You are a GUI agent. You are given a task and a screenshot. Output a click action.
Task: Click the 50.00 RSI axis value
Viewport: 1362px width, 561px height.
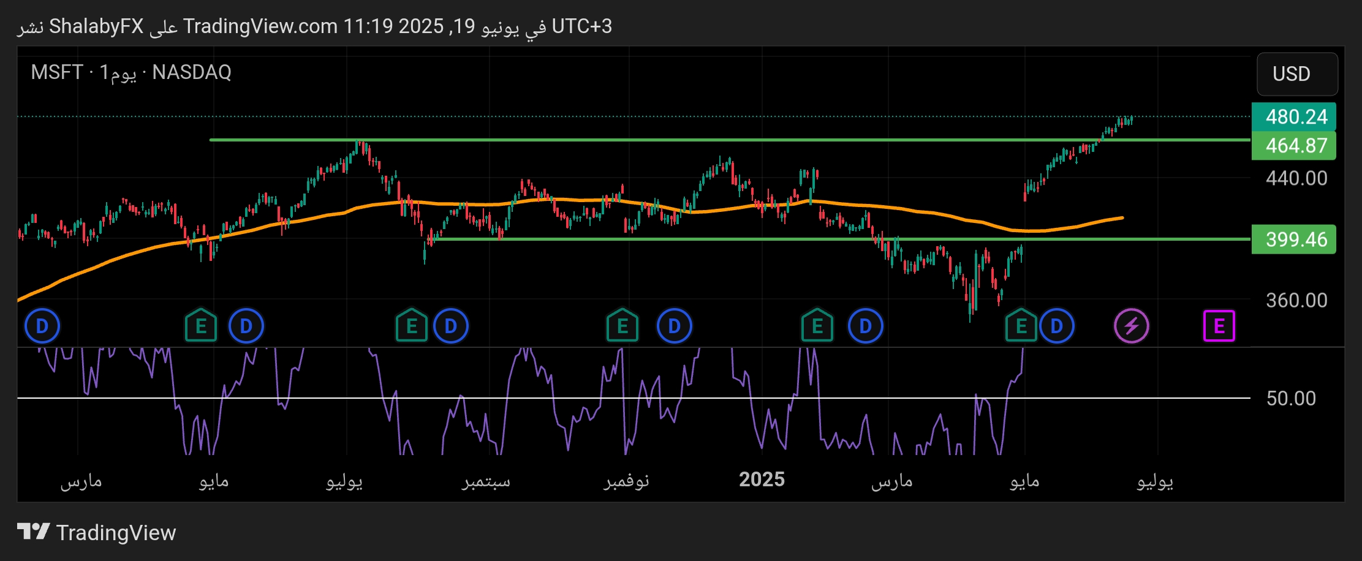pos(1291,399)
